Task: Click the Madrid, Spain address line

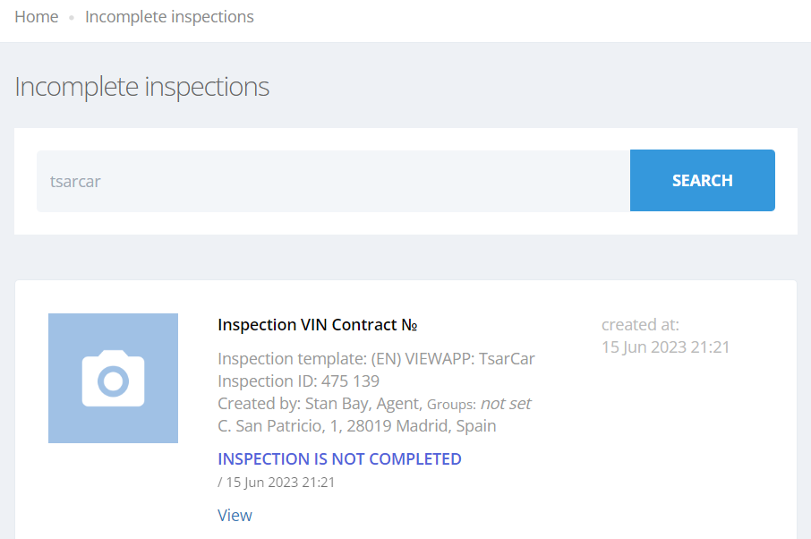Action: point(357,426)
